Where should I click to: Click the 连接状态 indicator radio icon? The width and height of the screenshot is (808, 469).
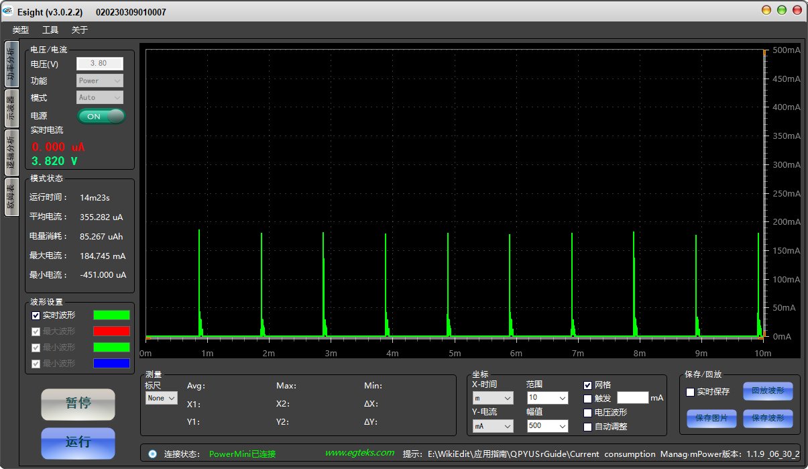coord(152,454)
